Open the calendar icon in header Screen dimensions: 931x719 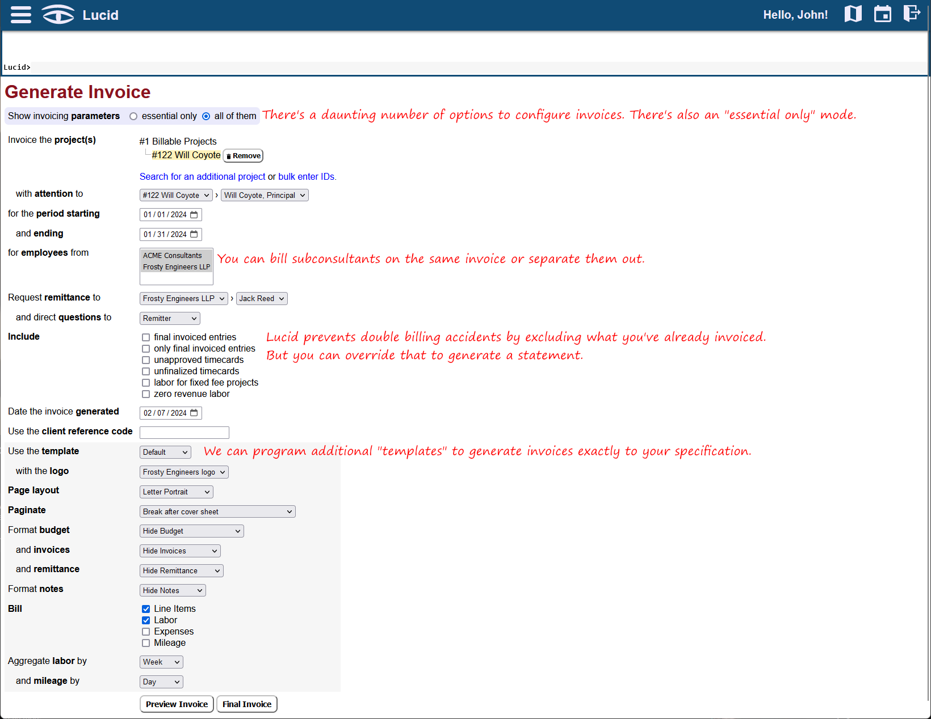[883, 14]
